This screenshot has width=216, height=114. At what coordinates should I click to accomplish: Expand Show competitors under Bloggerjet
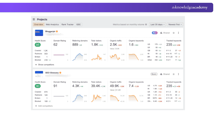44,65
